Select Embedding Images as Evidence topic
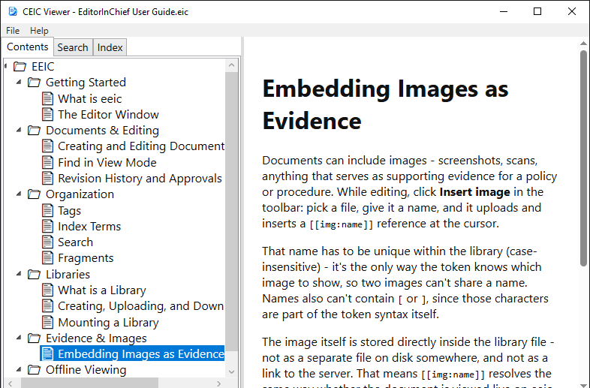The width and height of the screenshot is (590, 388). pos(141,353)
